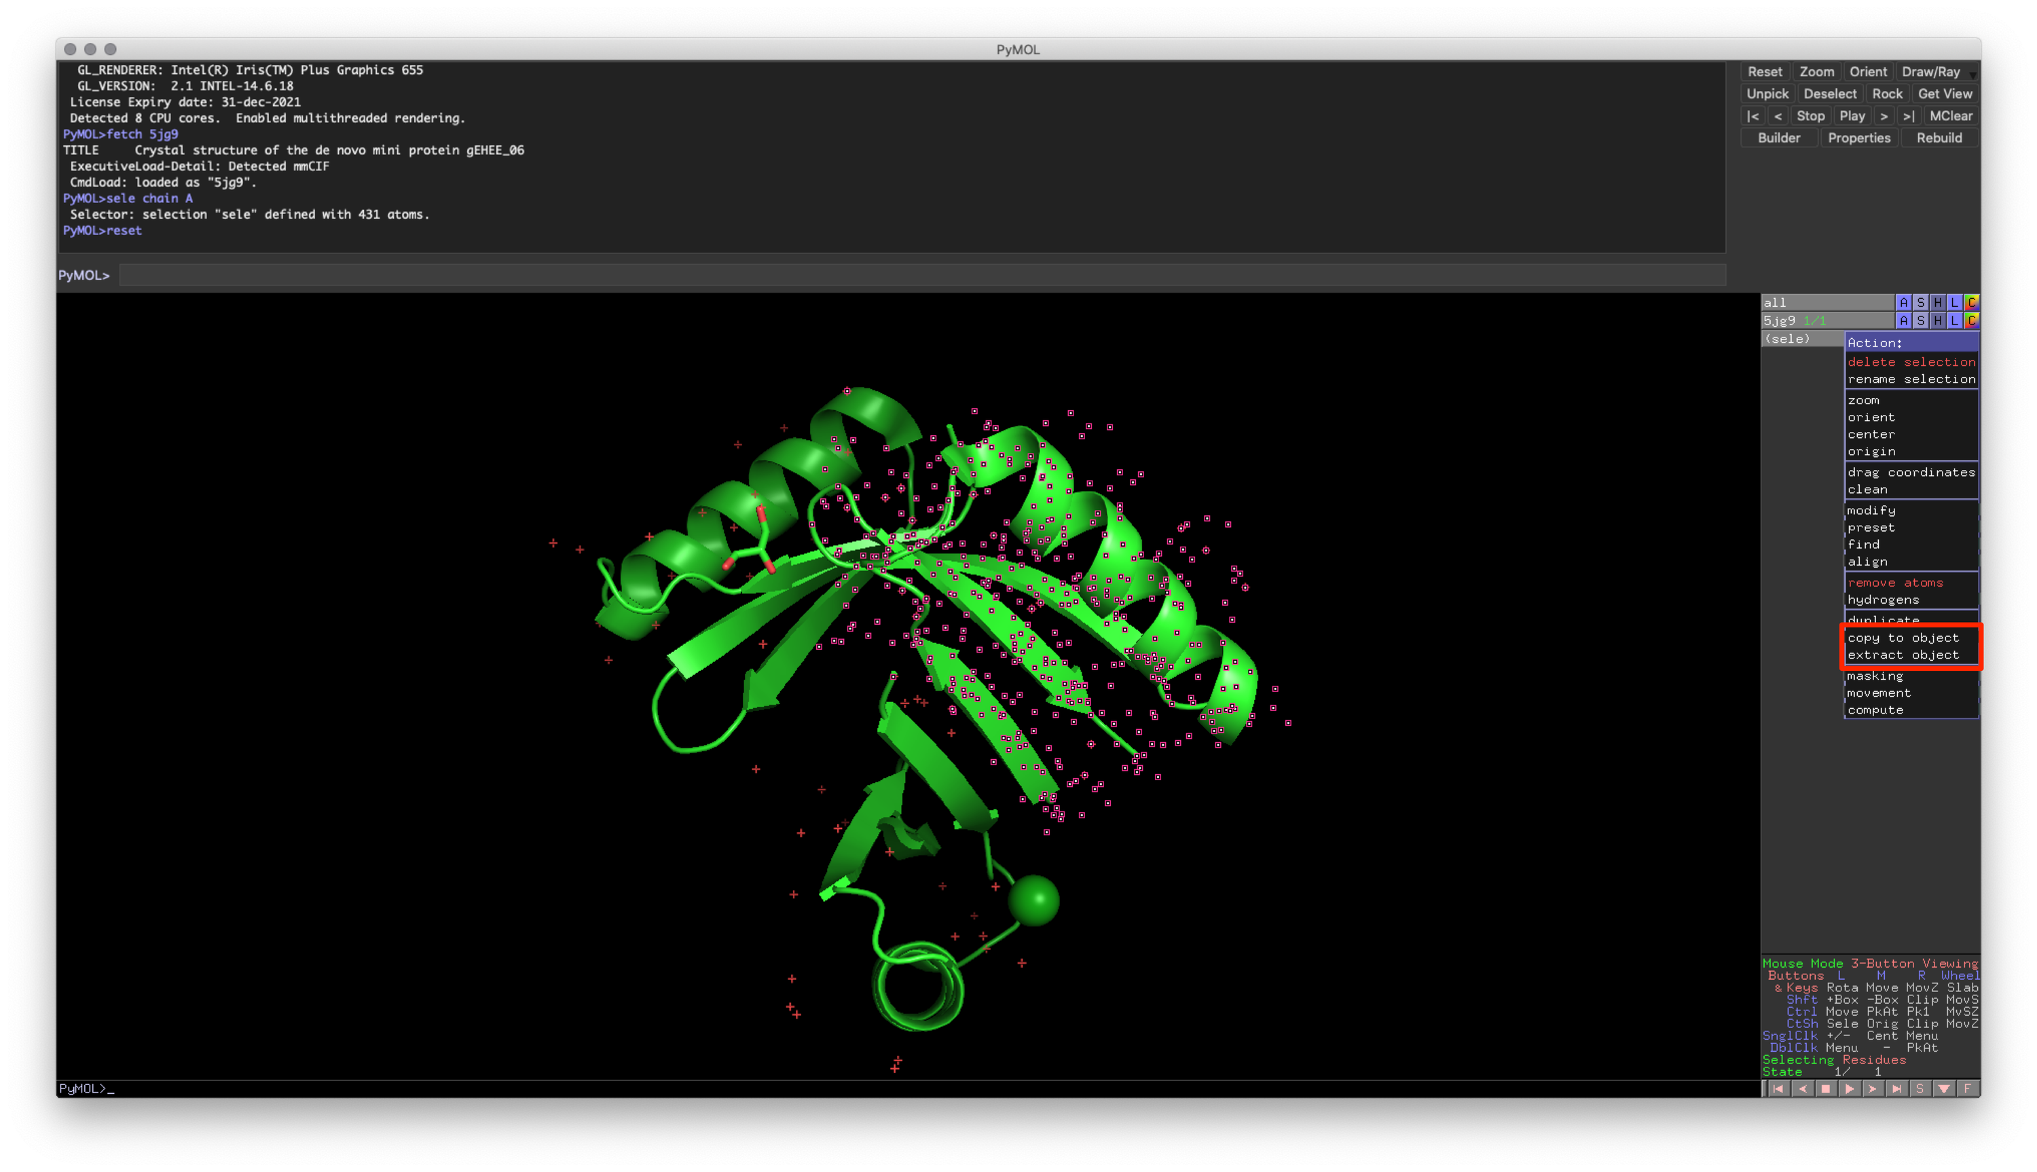Click the > next frame button in top panel
2037x1172 pixels.
point(1884,116)
